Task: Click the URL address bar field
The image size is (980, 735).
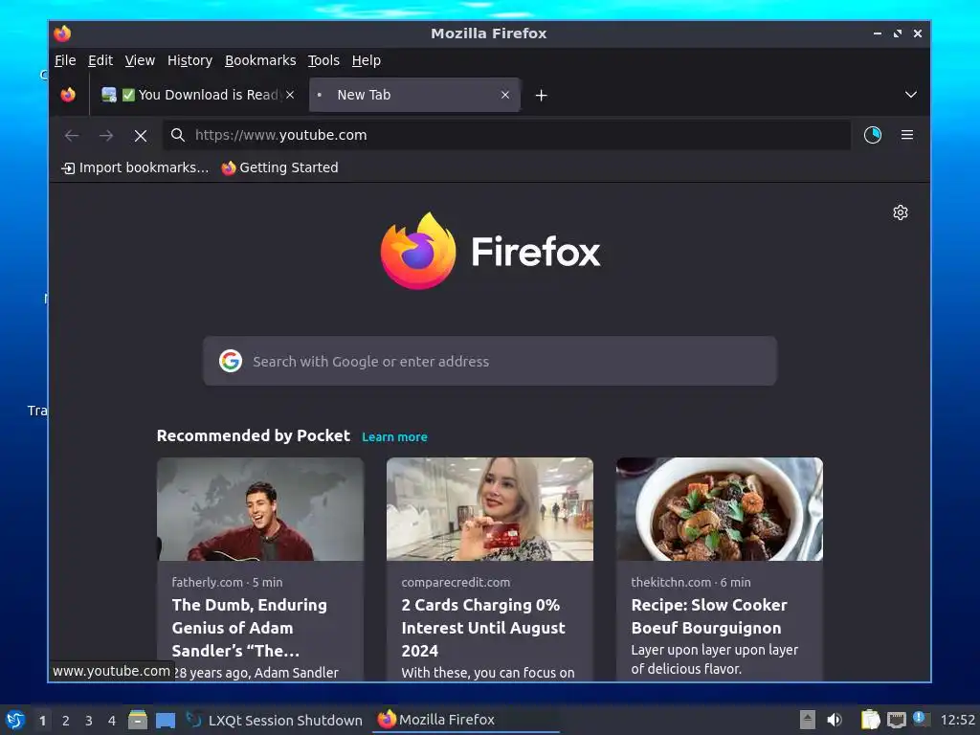Action: [x=506, y=135]
